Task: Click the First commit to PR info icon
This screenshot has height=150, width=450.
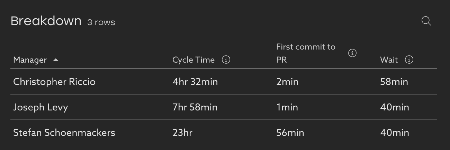Action: [x=352, y=53]
